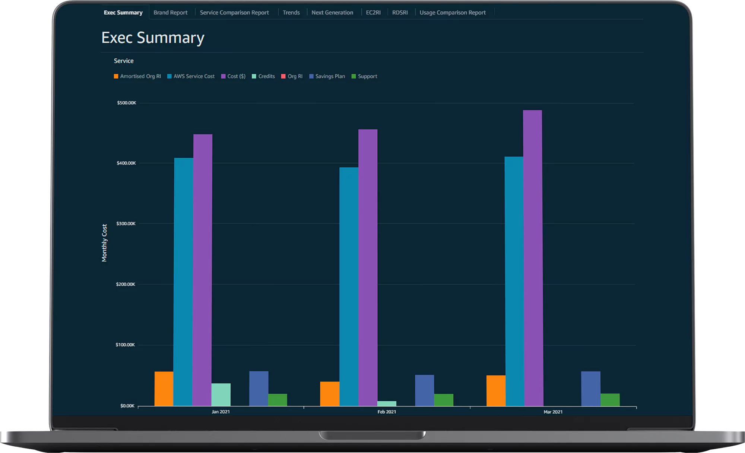The height and width of the screenshot is (453, 745).
Task: Click the Jan 2021 purple Cost bar
Action: tap(203, 270)
